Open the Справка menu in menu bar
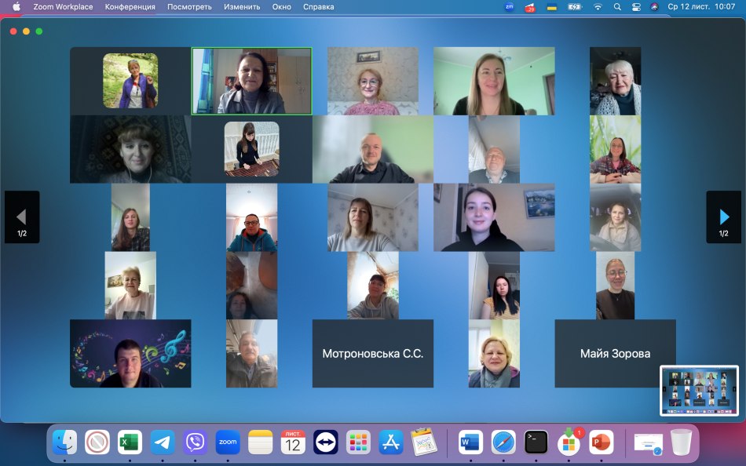This screenshot has height=466, width=746. point(318,6)
